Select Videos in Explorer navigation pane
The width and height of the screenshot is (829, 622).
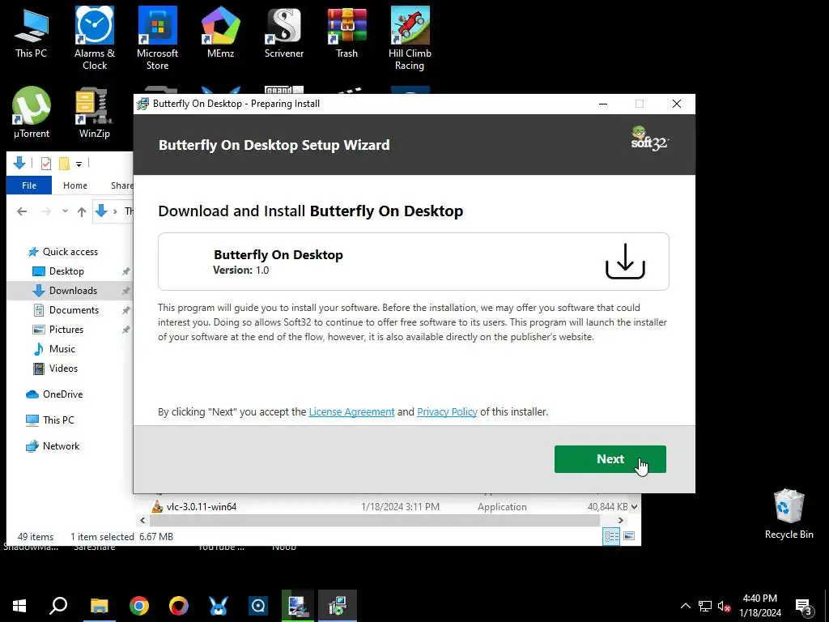[x=63, y=369]
